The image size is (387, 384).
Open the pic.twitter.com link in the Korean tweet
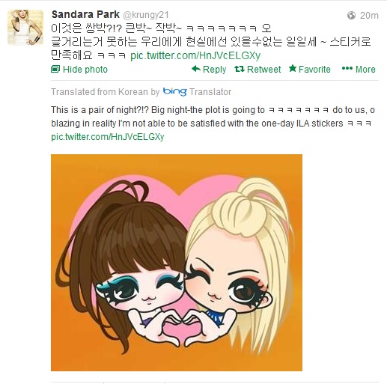(195, 55)
